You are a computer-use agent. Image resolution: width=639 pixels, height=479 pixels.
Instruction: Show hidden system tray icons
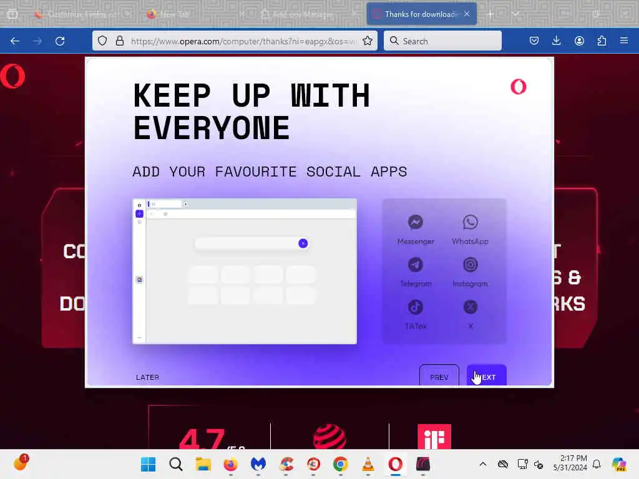(x=482, y=464)
